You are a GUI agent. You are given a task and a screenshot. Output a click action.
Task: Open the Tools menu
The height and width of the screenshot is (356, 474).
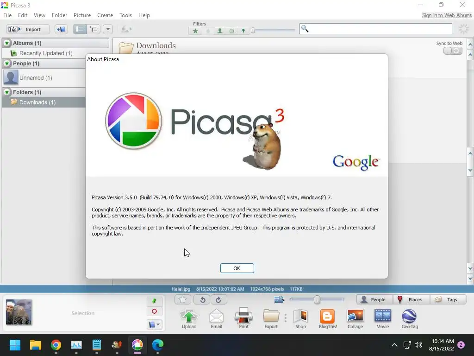click(x=125, y=15)
